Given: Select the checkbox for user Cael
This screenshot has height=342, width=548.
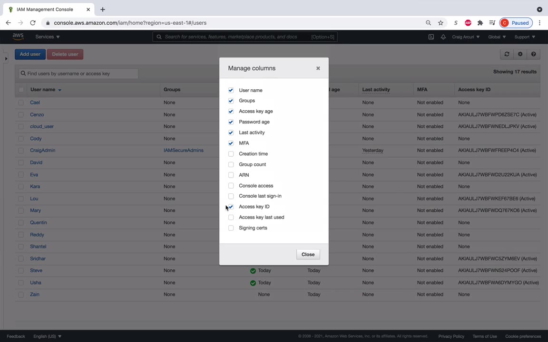Looking at the screenshot, I should click(21, 103).
